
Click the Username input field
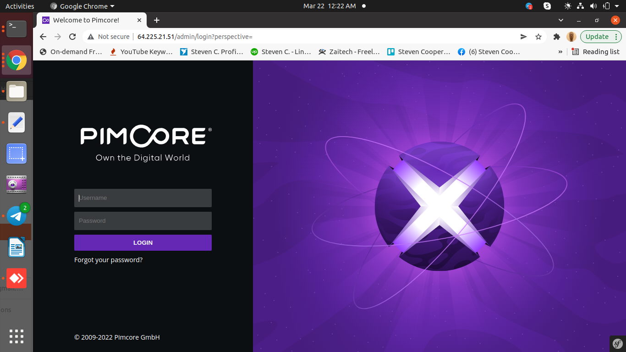coord(143,198)
